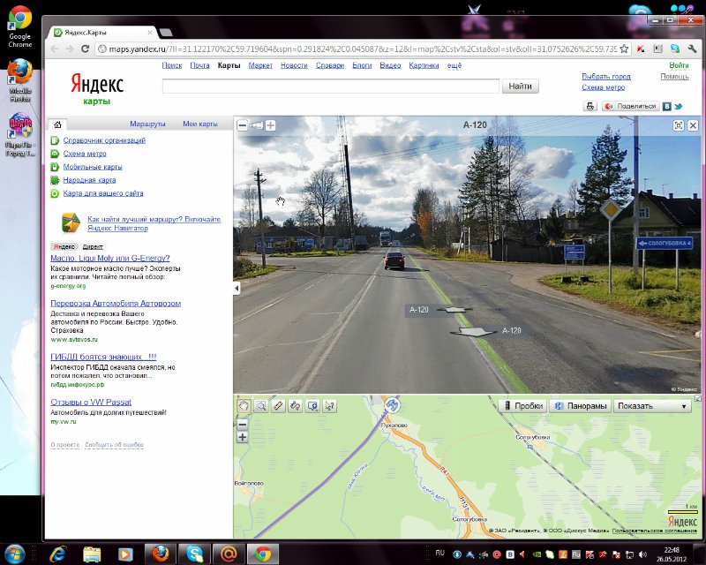This screenshot has height=565, width=706.
Task: Open the print icon button
Action: coord(590,106)
